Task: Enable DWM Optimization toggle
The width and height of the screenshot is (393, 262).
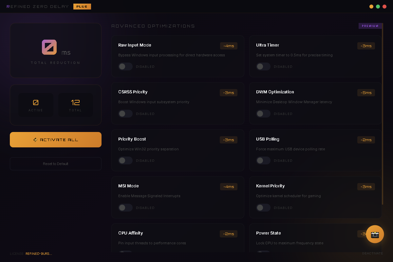Action: (x=263, y=114)
